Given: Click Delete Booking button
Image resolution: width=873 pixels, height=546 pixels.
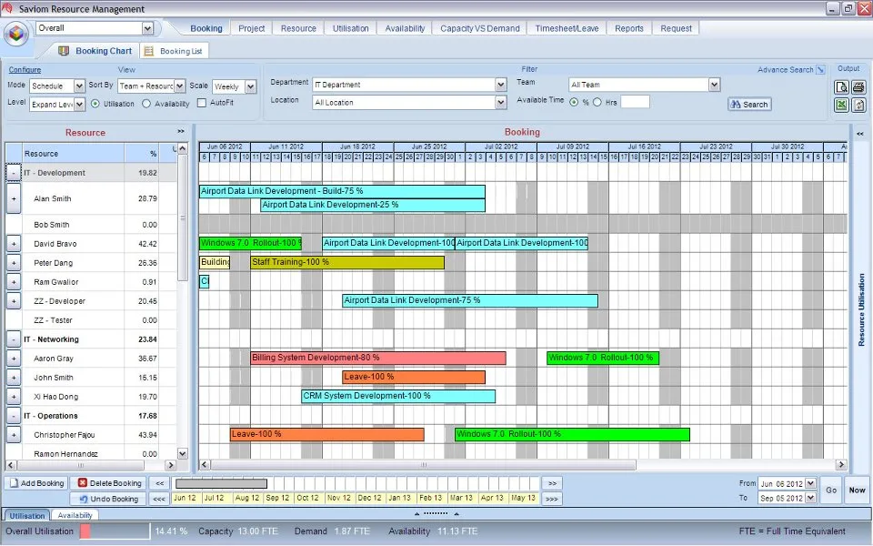Looking at the screenshot, I should click(x=110, y=483).
